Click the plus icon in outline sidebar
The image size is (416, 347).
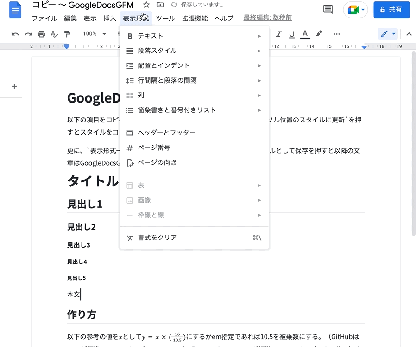14,86
